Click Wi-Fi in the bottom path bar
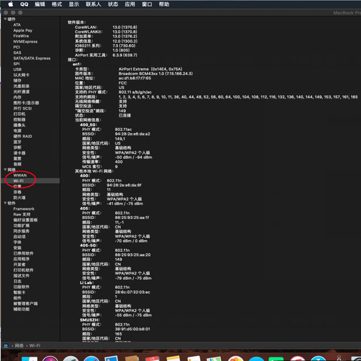Screen dimensions: 361x361 [35, 346]
